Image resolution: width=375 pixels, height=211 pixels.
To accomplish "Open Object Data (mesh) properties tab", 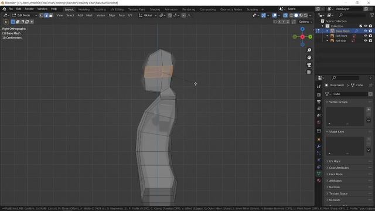I will click(x=319, y=173).
